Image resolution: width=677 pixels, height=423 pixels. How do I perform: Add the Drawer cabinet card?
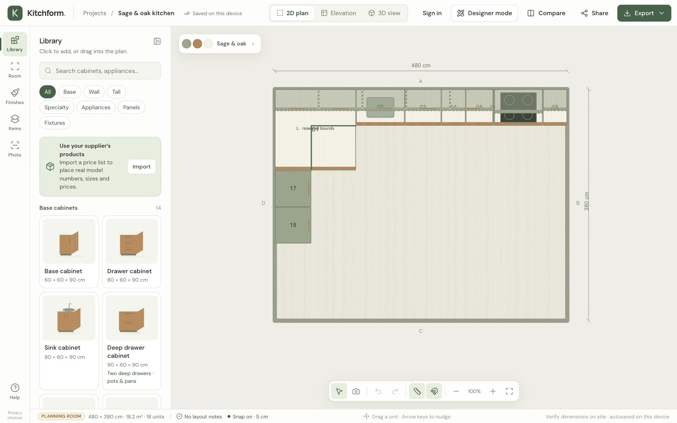pos(132,252)
